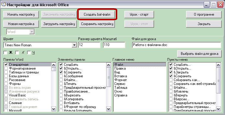The width and height of the screenshot is (225, 115).
Task: Toggle the italic К checkbox
Action: tap(17, 53)
